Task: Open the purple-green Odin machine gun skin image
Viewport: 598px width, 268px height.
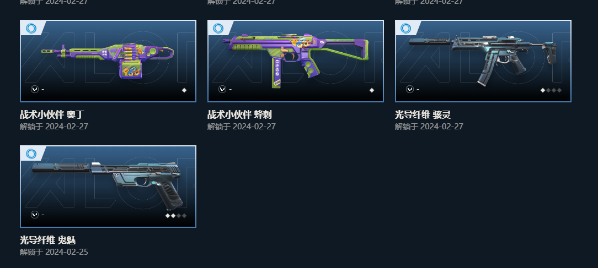Action: coord(108,61)
